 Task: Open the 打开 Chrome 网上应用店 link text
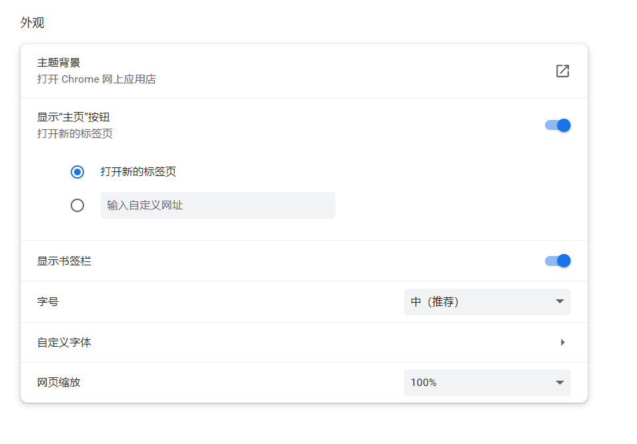pos(96,79)
